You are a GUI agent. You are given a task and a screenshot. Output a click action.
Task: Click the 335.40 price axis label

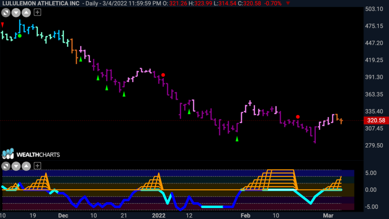pyautogui.click(x=374, y=111)
